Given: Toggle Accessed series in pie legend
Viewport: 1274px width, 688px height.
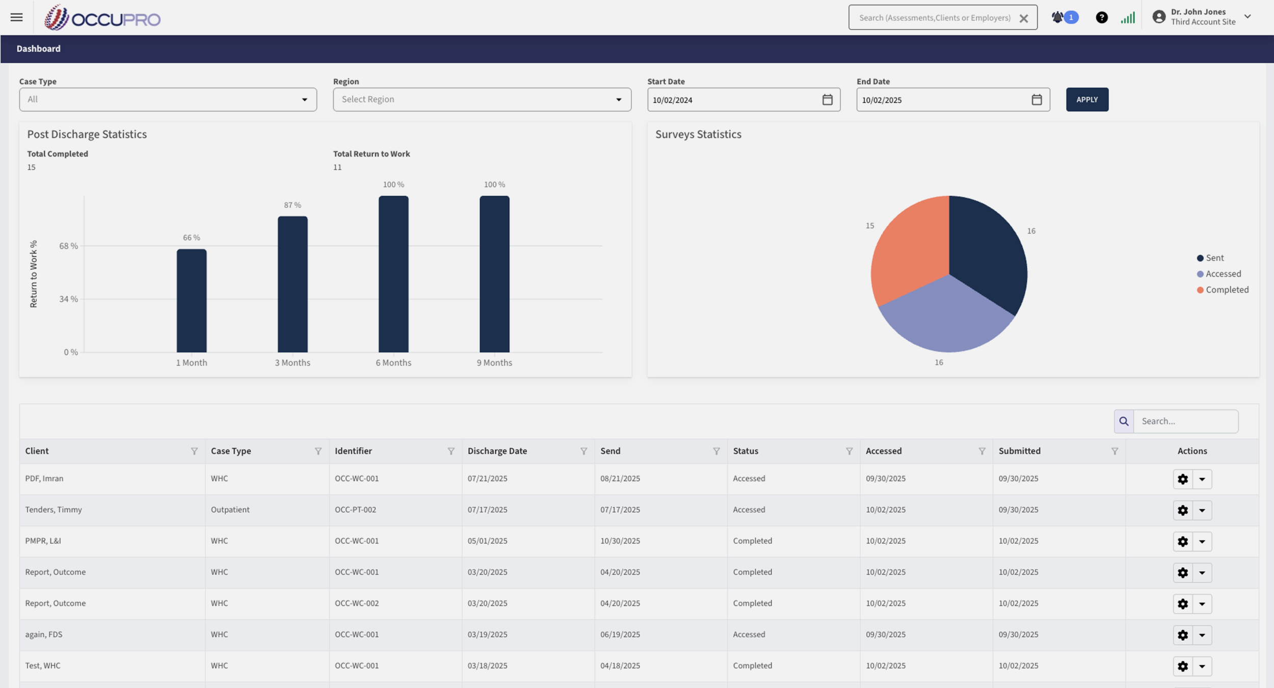Looking at the screenshot, I should point(1218,274).
